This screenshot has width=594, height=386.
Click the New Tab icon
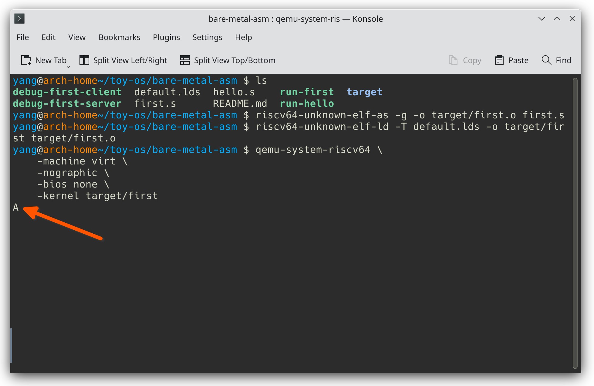coord(26,60)
